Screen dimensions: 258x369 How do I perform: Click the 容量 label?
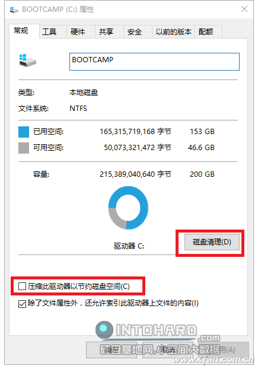(x=41, y=174)
